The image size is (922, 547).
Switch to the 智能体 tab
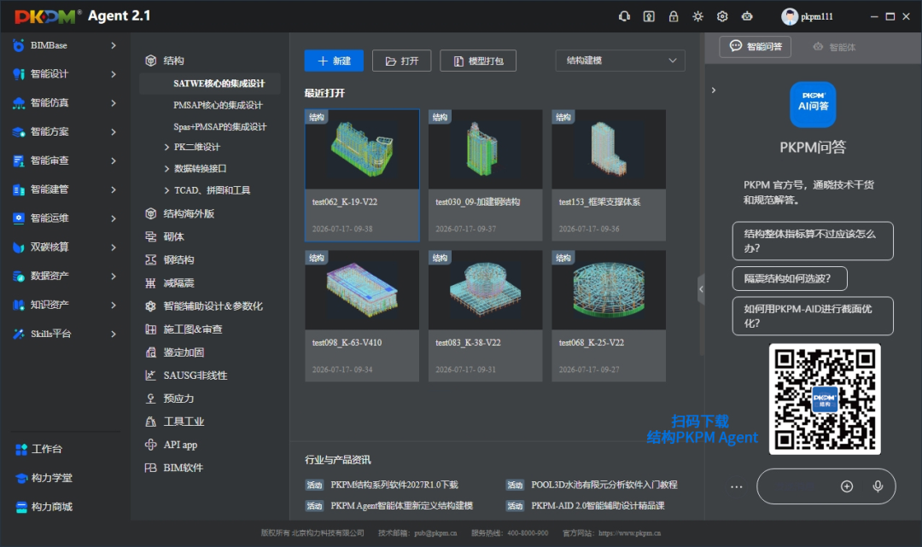pos(834,47)
